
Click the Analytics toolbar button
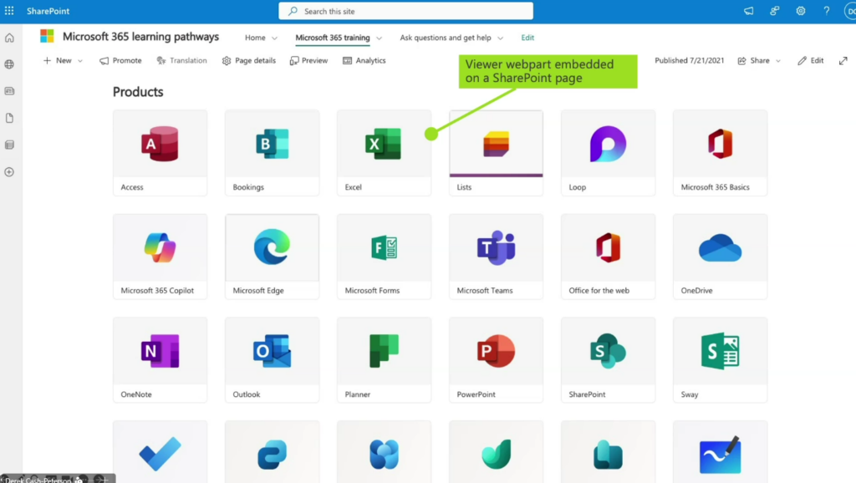364,61
